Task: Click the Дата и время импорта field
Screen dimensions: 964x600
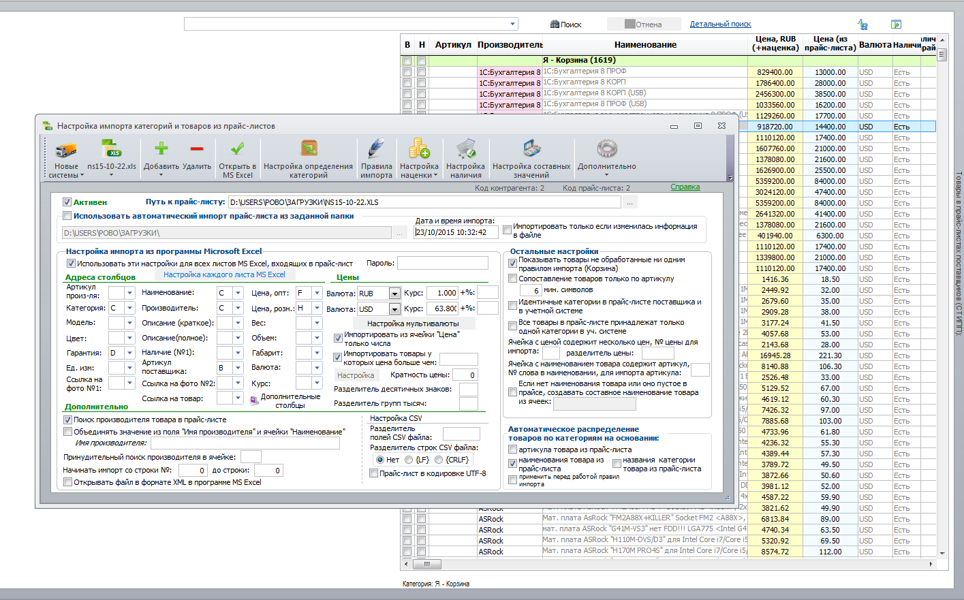Action: (x=456, y=232)
